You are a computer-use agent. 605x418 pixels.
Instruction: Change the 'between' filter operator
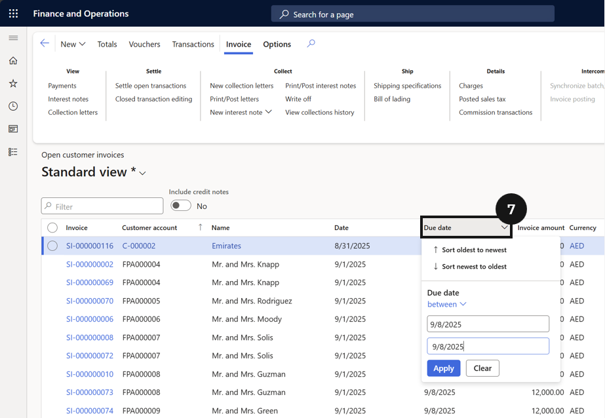[x=447, y=304]
